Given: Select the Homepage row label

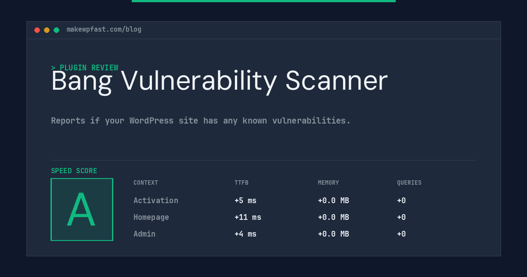Looking at the screenshot, I should tap(151, 217).
